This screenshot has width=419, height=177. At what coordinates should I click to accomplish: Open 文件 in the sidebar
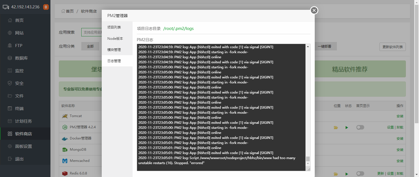click(x=25, y=96)
